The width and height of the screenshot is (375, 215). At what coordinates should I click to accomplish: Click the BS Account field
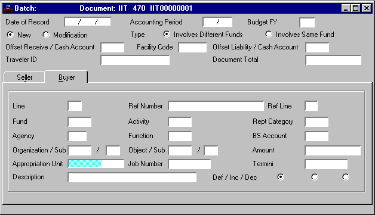tap(316, 136)
